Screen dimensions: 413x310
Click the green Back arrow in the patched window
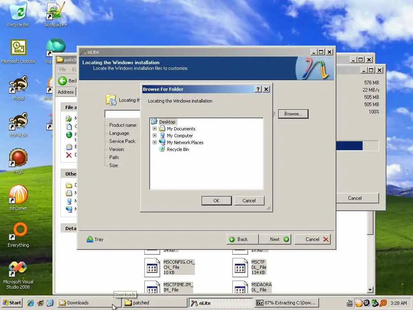(63, 81)
